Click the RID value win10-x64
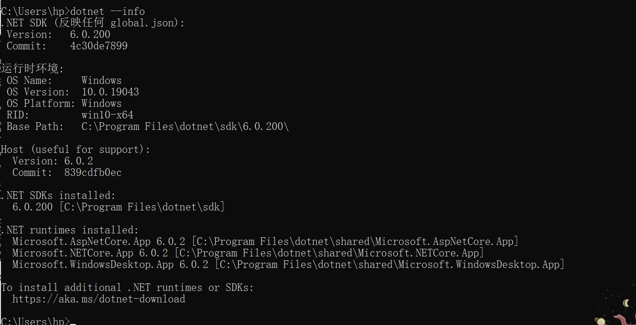The height and width of the screenshot is (325, 636). click(x=107, y=115)
